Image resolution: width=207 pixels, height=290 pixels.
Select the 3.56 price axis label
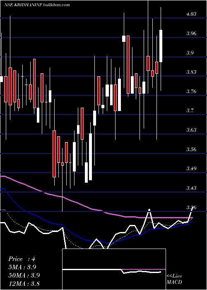click(191, 149)
